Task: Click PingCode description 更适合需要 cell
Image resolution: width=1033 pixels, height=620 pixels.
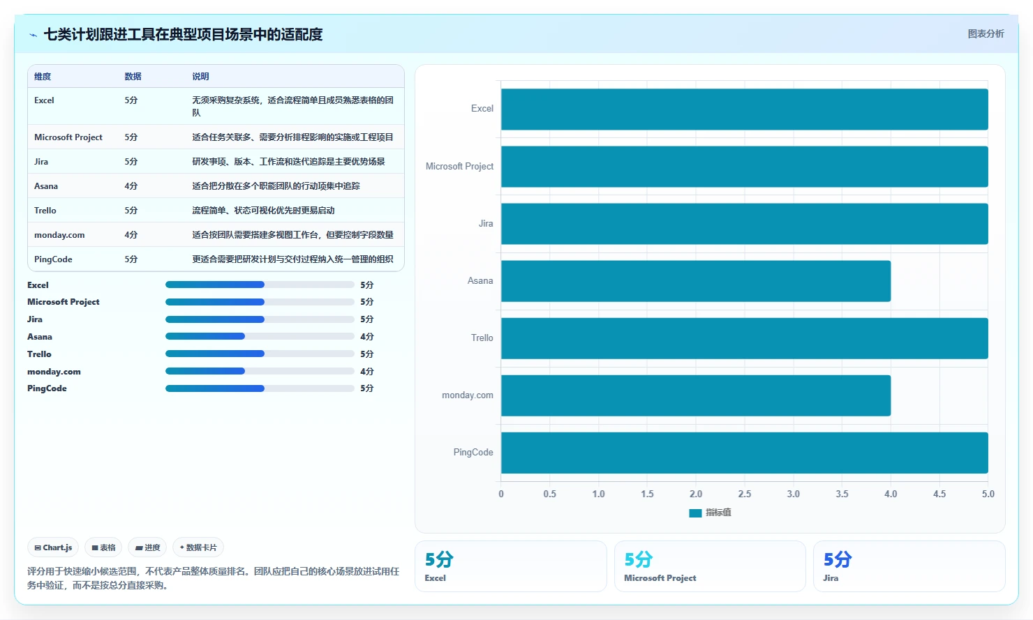Action: [x=292, y=259]
